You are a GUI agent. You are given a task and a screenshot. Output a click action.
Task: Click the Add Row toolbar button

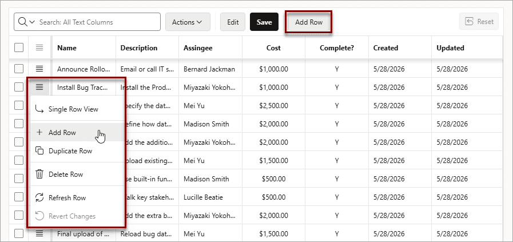pyautogui.click(x=309, y=22)
